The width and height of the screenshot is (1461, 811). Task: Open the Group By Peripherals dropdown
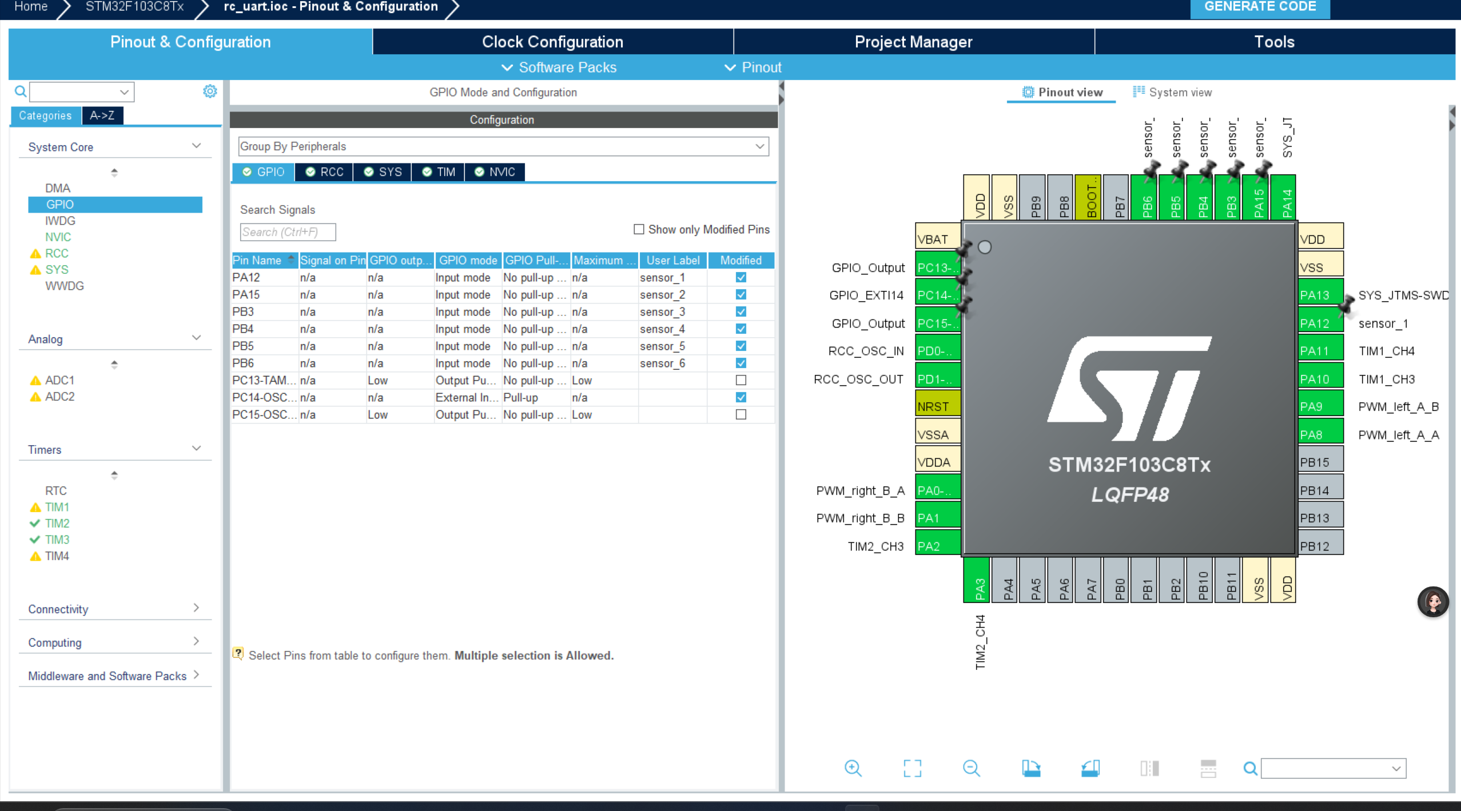[x=503, y=146]
